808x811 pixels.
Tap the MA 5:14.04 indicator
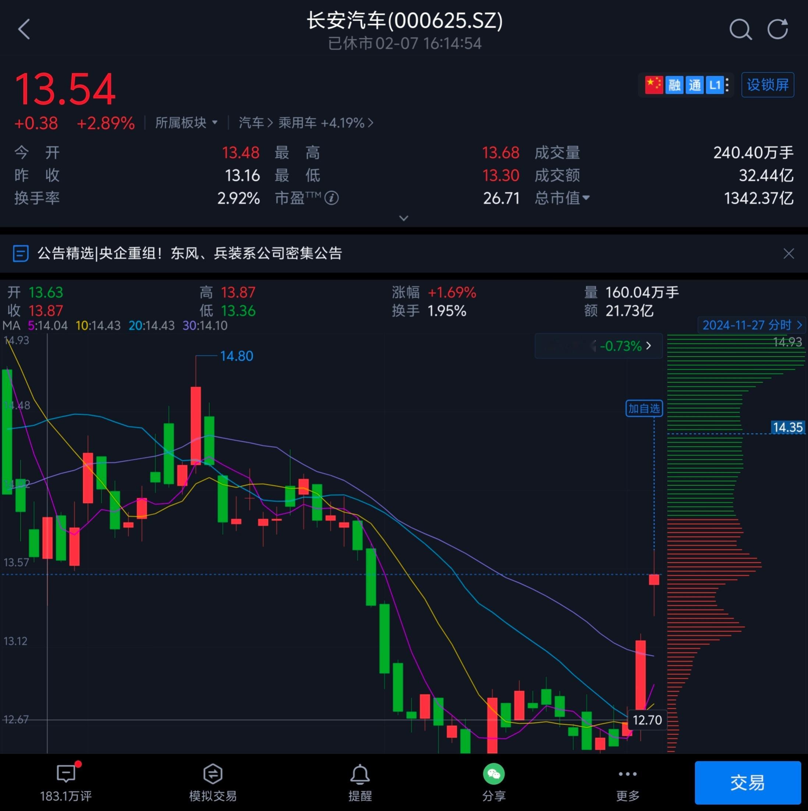point(47,325)
